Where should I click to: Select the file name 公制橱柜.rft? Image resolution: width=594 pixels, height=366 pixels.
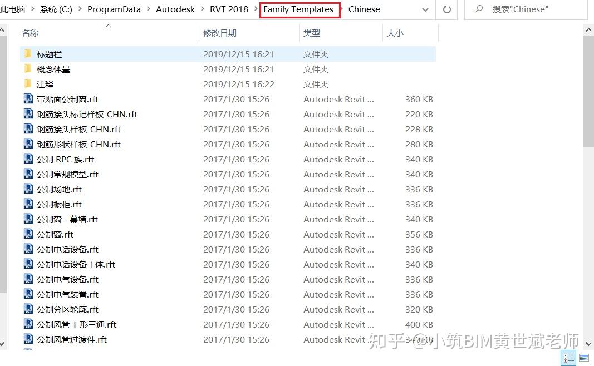59,204
